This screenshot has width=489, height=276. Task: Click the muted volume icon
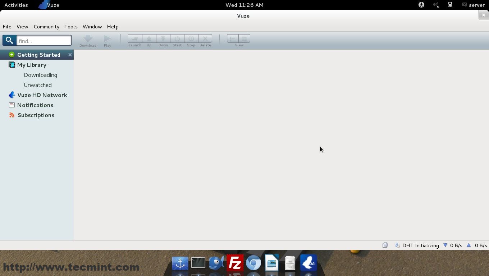point(436,5)
